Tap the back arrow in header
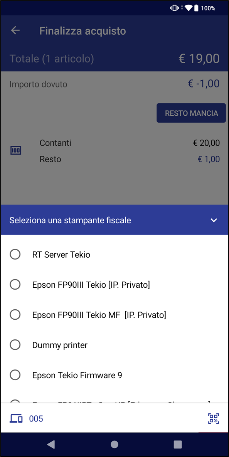 tap(15, 30)
